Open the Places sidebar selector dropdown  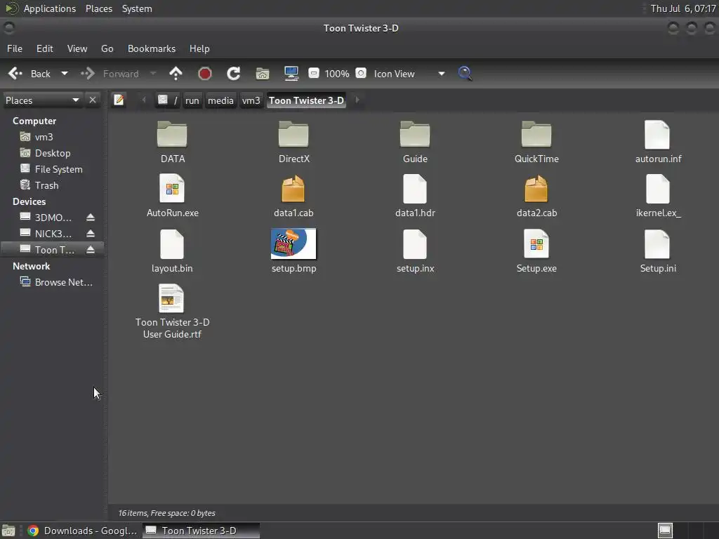coord(41,100)
